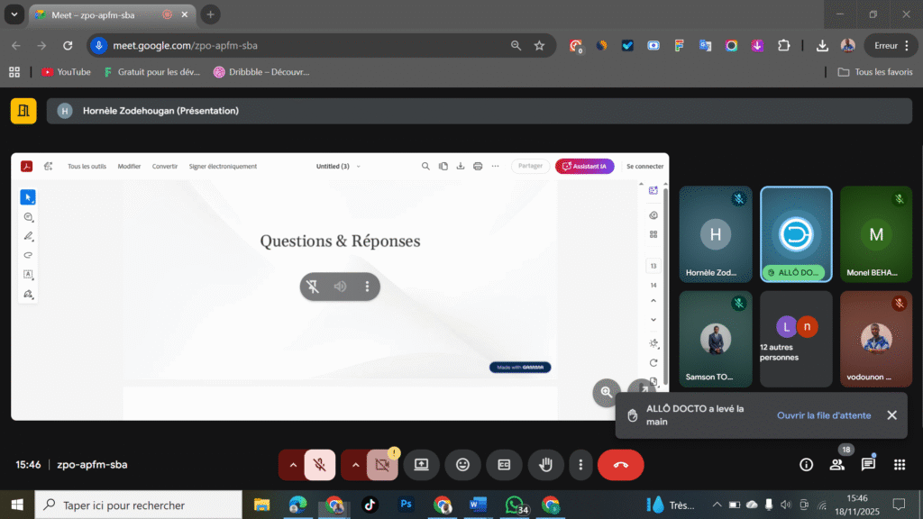This screenshot has width=923, height=519.
Task: Open the activities grid icon
Action: tap(899, 465)
